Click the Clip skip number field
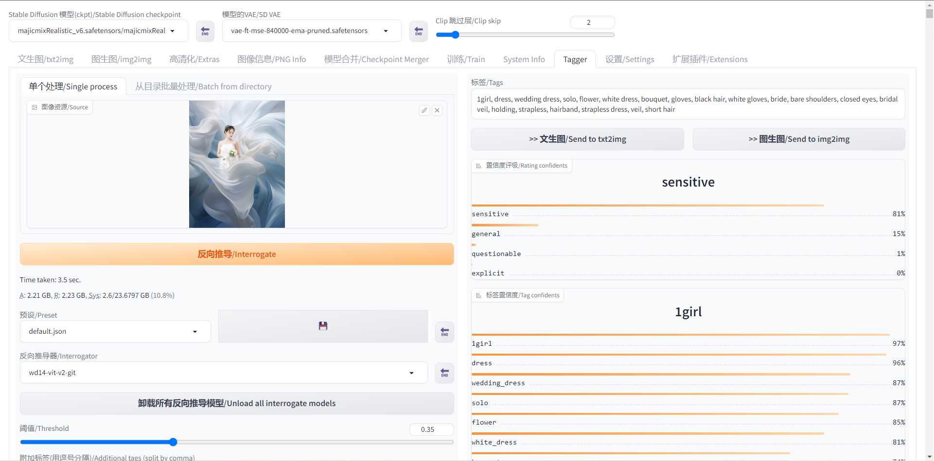This screenshot has height=461, width=934. tap(592, 22)
